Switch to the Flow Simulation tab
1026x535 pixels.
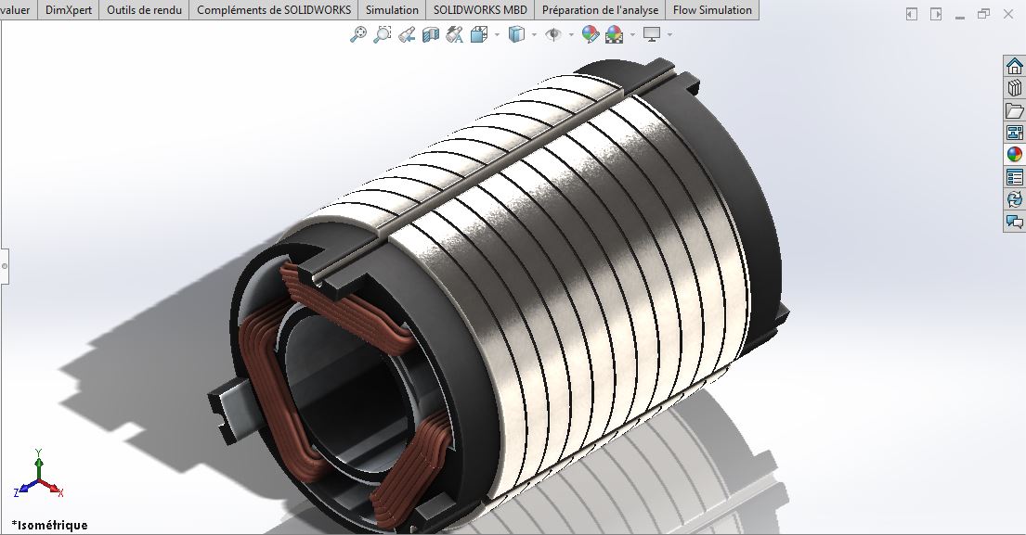[x=712, y=10]
